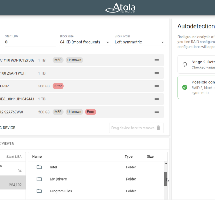The image size is (215, 215).
Task: Click the Stage 2 refresh spinner icon
Action: (185, 64)
